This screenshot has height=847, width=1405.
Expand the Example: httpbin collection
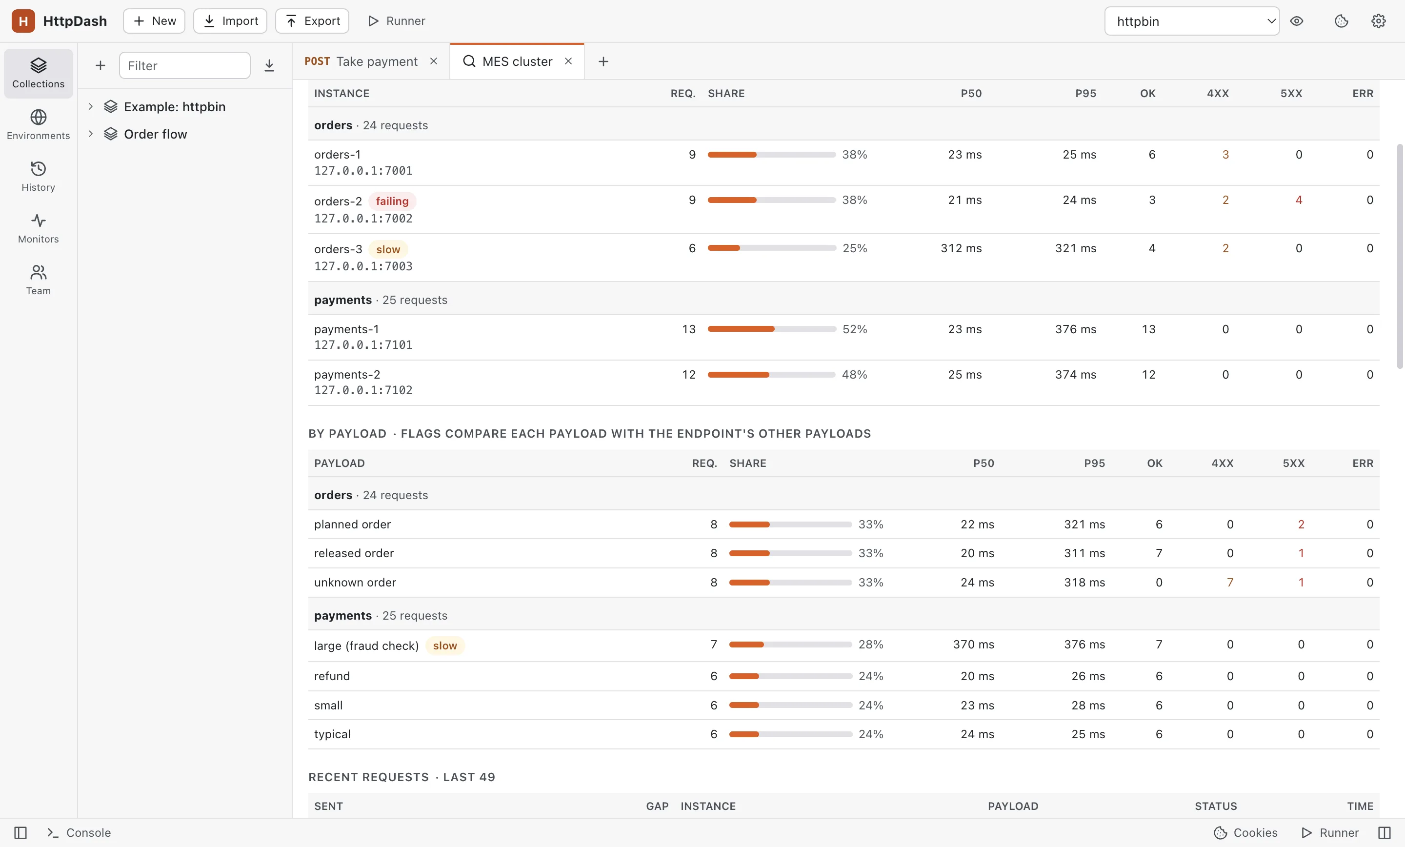(x=90, y=107)
